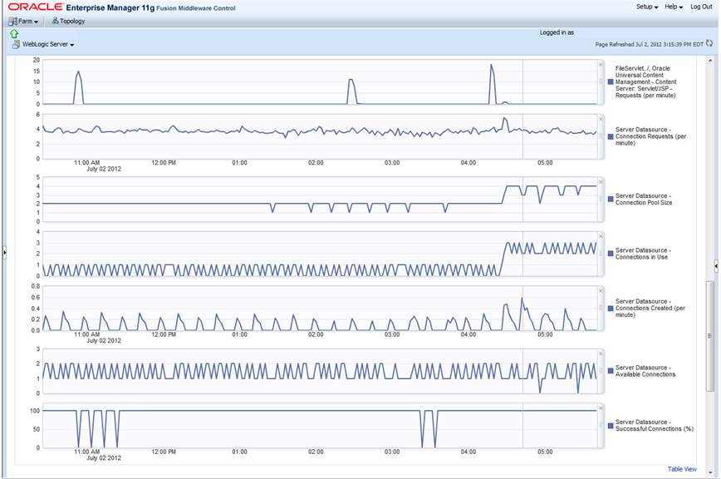This screenshot has width=721, height=479.
Task: Remove the Available Connections chart
Action: tap(601, 353)
